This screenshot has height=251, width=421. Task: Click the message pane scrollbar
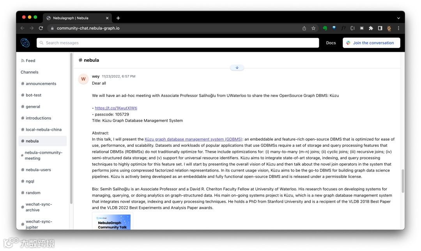(403, 181)
